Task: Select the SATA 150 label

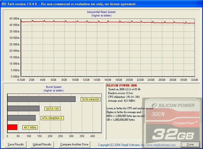Action: [x=52, y=109]
